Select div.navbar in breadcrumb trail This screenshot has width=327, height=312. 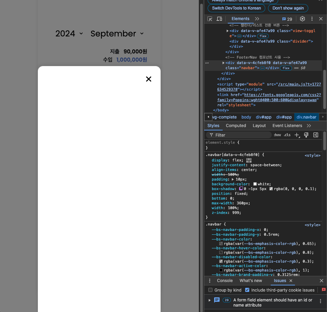click(x=306, y=117)
